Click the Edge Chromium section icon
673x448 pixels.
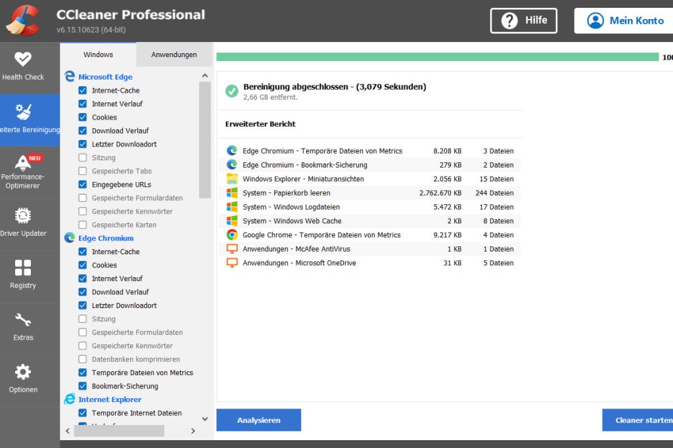[70, 238]
